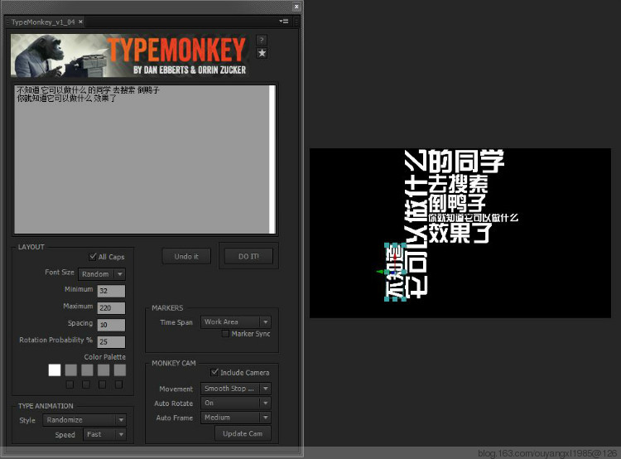Image resolution: width=621 pixels, height=459 pixels.
Task: Enable checkbox under fourth palette swatch
Action: click(102, 384)
